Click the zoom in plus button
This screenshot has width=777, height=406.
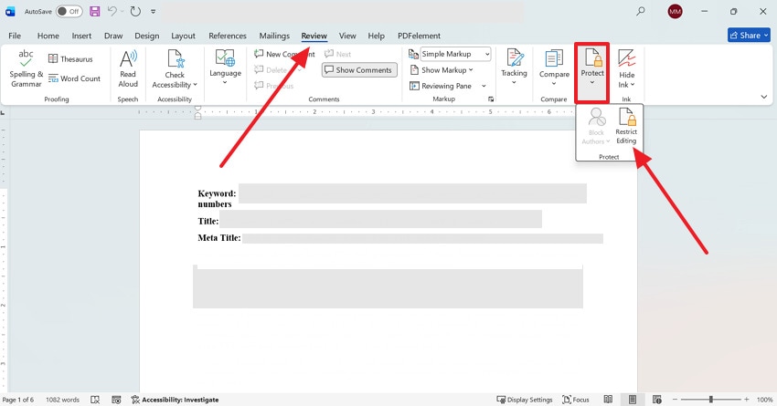tap(746, 400)
